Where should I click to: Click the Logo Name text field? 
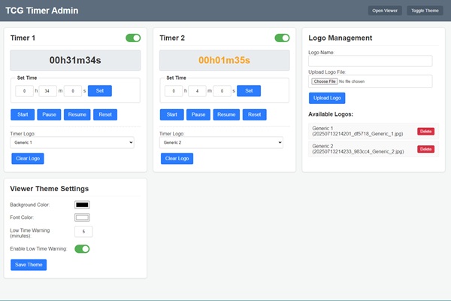[370, 61]
